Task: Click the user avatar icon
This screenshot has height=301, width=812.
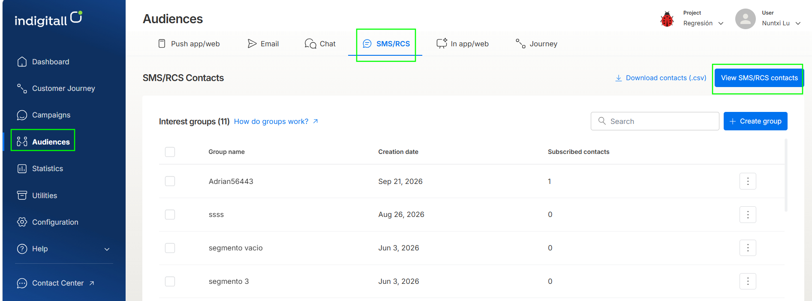Action: point(745,19)
